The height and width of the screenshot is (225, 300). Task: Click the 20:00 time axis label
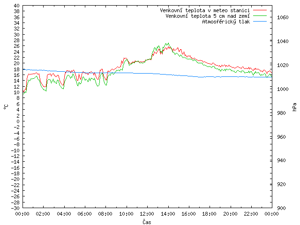pyautogui.click(x=230, y=214)
